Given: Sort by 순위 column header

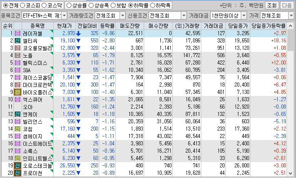Looking at the screenshot, I should [8, 26].
